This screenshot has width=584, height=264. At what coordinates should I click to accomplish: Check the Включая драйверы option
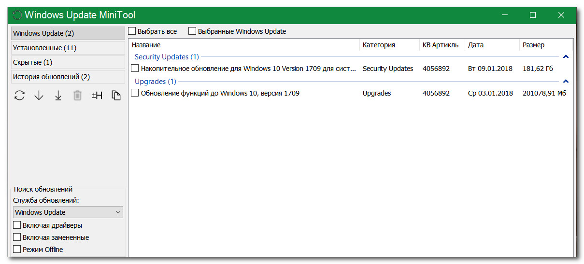(17, 225)
